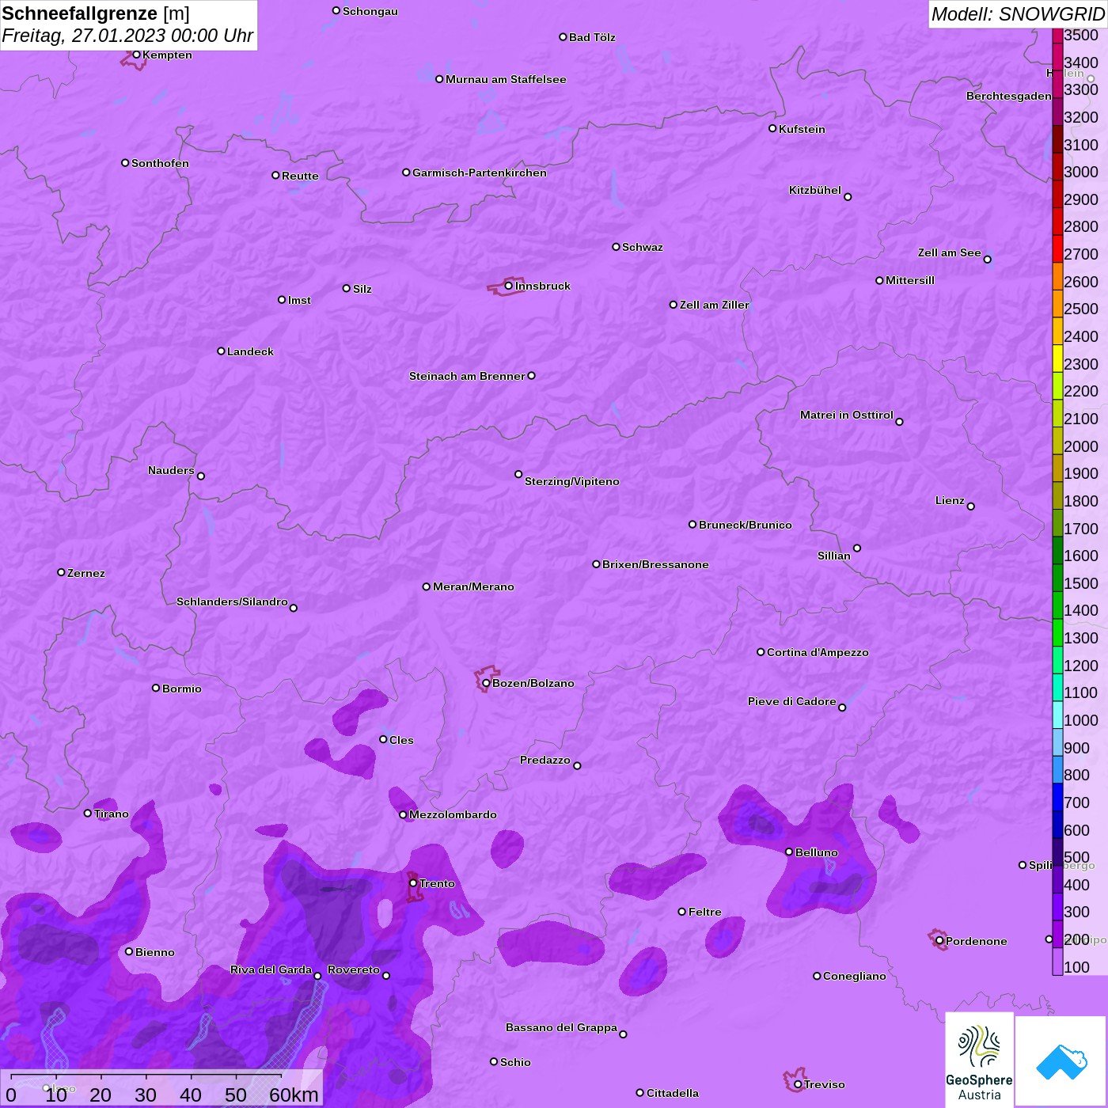Select the Treviso city marker
The width and height of the screenshot is (1108, 1108).
[798, 1084]
